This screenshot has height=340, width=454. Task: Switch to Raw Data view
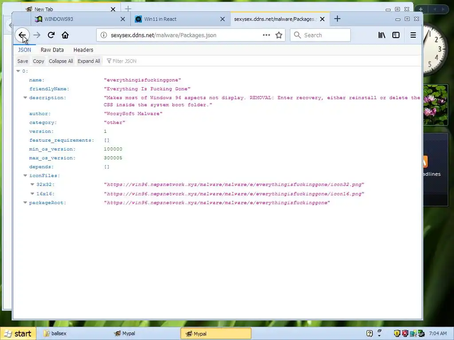pyautogui.click(x=52, y=50)
